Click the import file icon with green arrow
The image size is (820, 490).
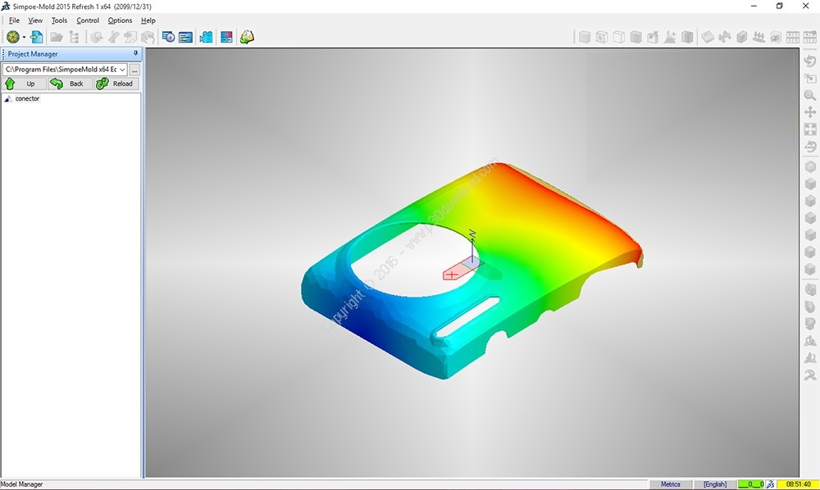tap(37, 37)
